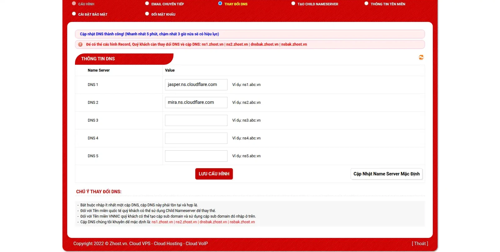Choose the Đổi Mật Khẩu radio option

pos(147,14)
